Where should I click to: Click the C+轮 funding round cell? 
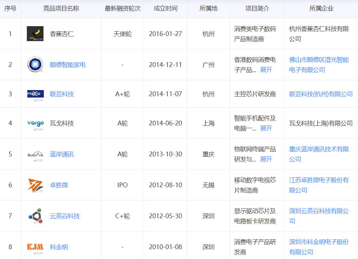click(x=123, y=216)
